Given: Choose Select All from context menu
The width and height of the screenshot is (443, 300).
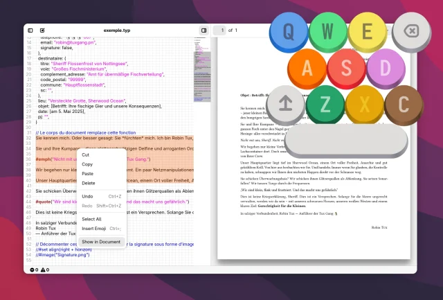Looking at the screenshot, I should pyautogui.click(x=91, y=219).
